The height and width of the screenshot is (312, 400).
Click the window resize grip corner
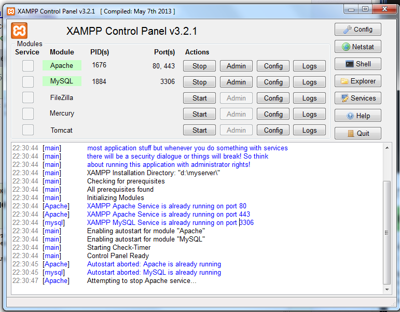393,303
